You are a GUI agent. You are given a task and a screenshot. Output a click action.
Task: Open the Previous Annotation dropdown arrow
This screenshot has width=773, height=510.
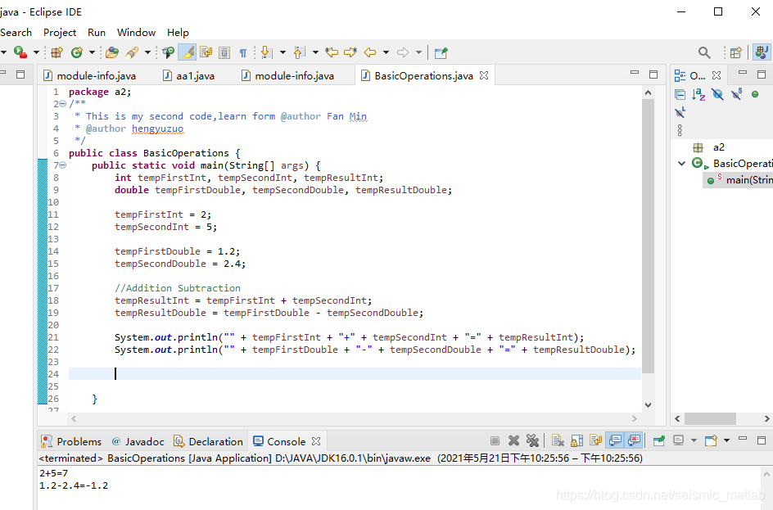[x=315, y=52]
